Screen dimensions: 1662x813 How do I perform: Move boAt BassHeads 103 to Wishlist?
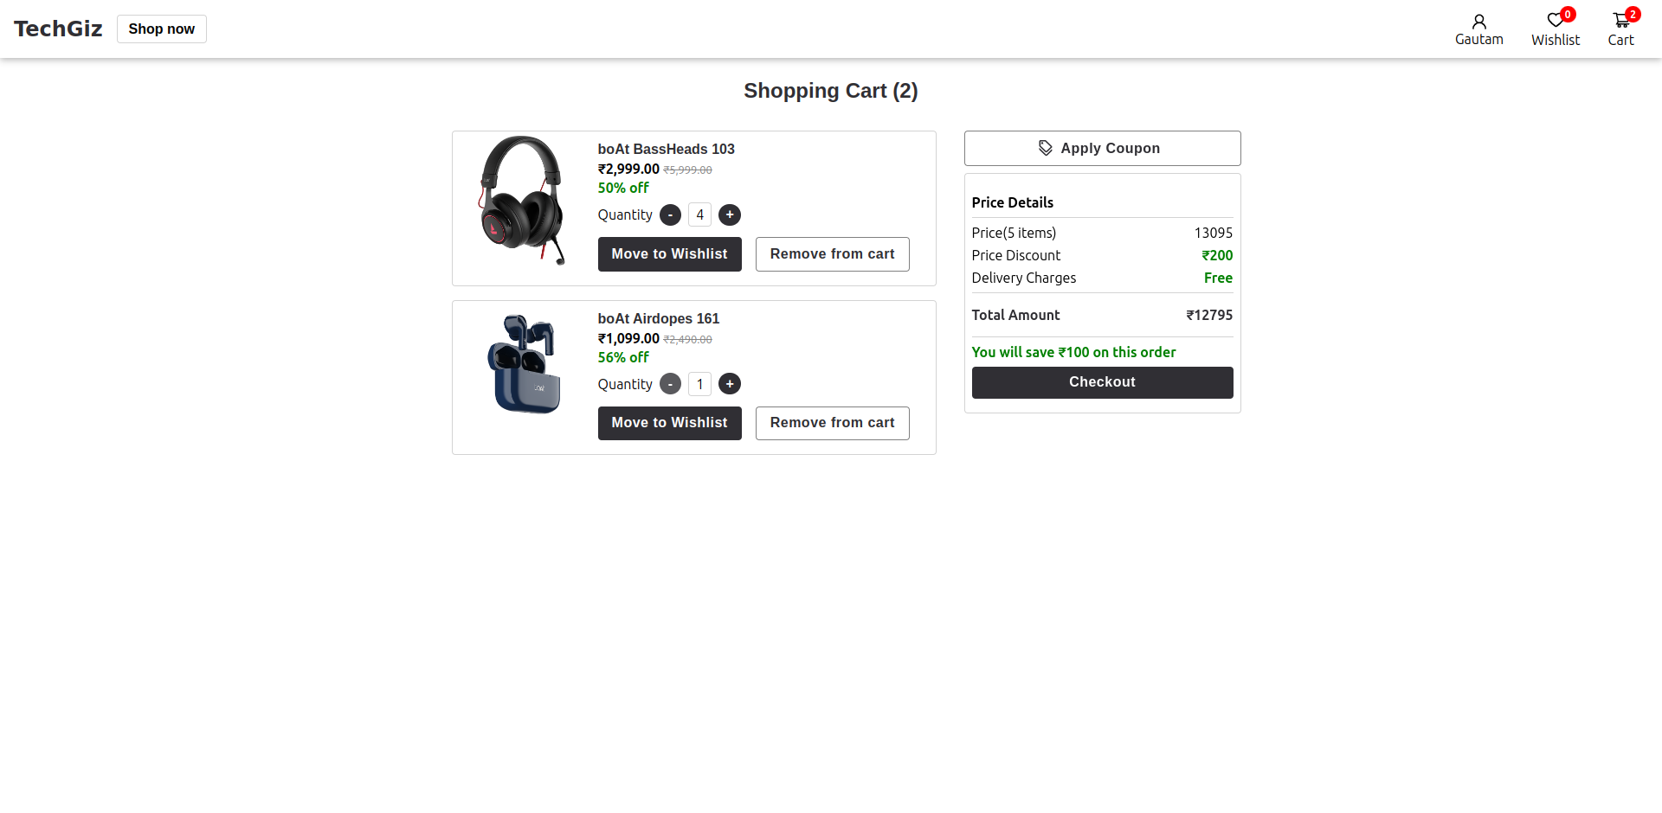pos(669,253)
